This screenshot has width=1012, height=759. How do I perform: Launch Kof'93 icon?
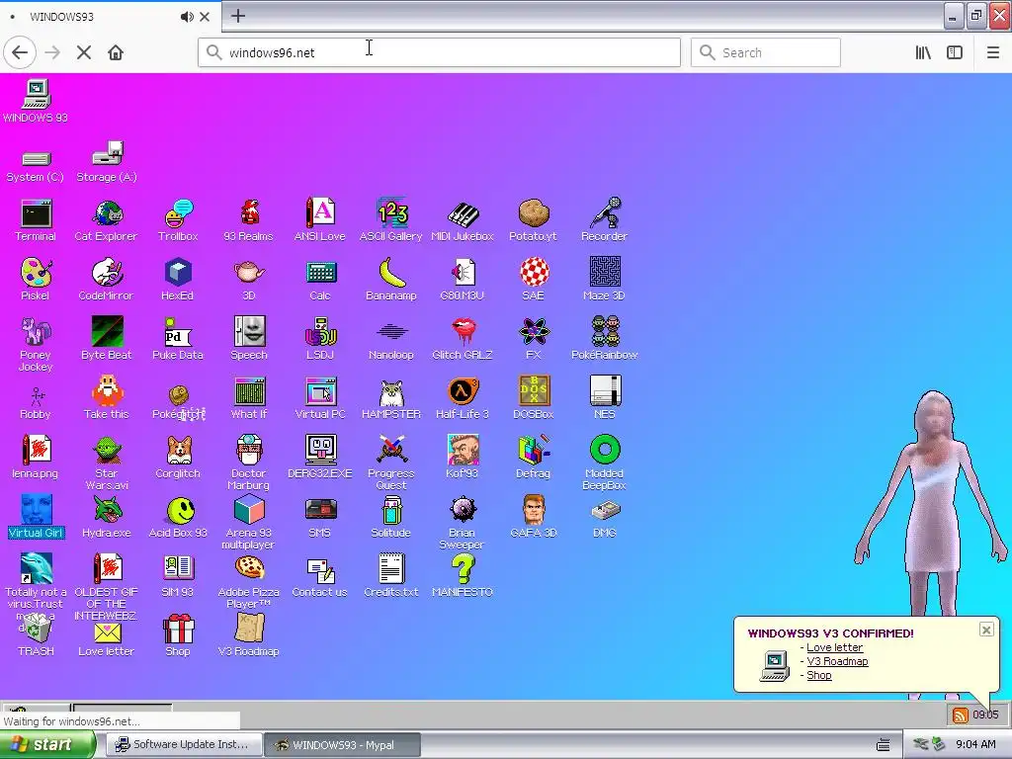[463, 457]
